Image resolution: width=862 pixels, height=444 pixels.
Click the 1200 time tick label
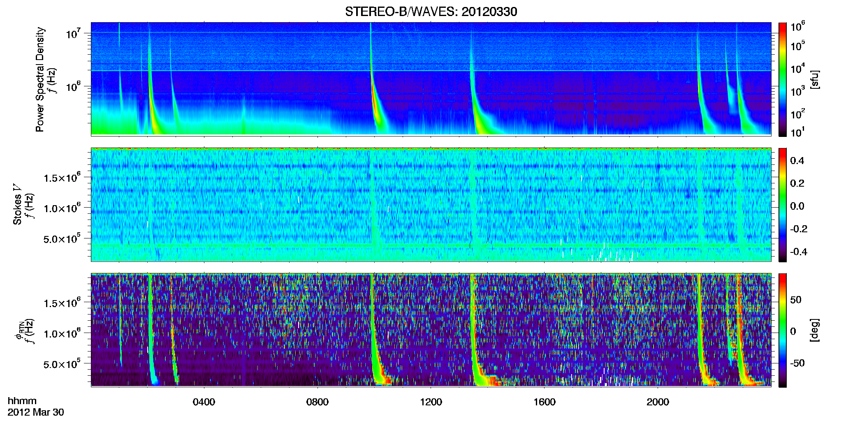click(431, 402)
